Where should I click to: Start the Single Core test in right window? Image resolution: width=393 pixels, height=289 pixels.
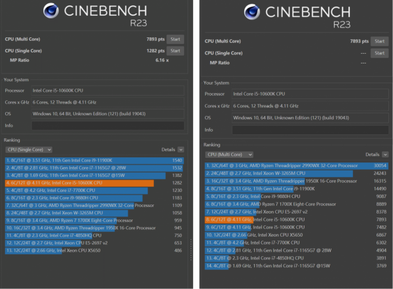(379, 52)
